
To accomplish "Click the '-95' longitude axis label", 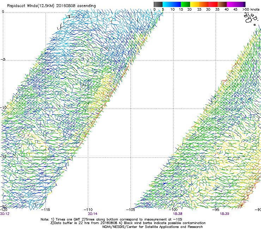I will point(216,210).
